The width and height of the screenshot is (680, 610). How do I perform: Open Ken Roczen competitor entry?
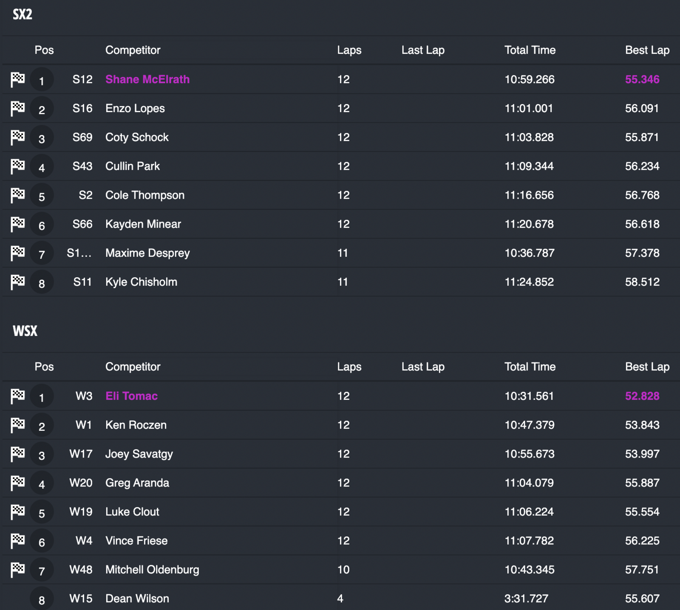pyautogui.click(x=136, y=425)
